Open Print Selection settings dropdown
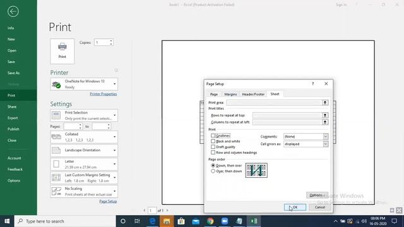The height and width of the screenshot is (227, 404). (x=84, y=115)
